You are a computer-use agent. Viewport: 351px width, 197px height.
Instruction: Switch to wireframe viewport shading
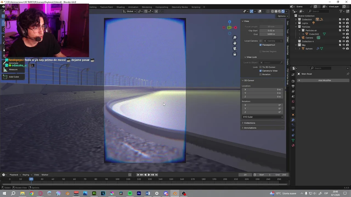click(273, 11)
